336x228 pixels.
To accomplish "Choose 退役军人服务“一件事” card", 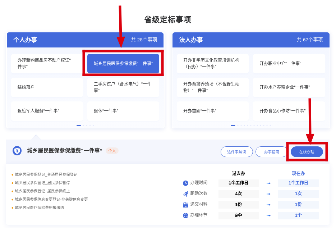I will 47,111.
